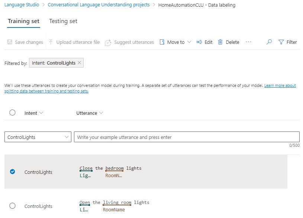Click the example utterance input field

click(187, 137)
